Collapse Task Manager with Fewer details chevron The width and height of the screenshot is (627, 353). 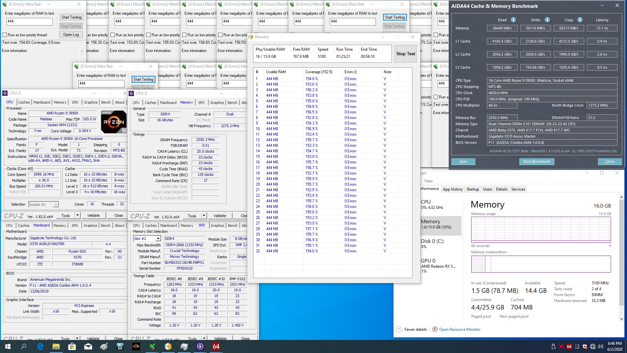tap(399, 329)
